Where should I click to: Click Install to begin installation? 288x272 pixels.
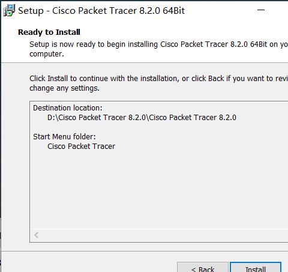(256, 267)
